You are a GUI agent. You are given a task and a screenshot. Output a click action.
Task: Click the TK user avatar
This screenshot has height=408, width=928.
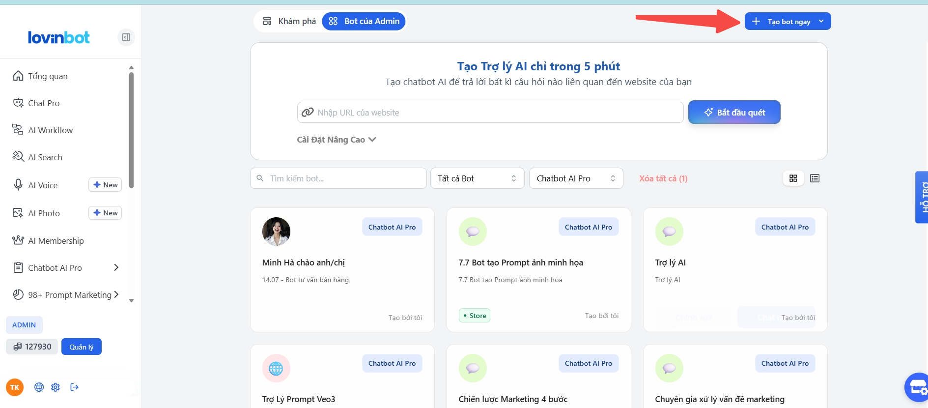coord(15,387)
